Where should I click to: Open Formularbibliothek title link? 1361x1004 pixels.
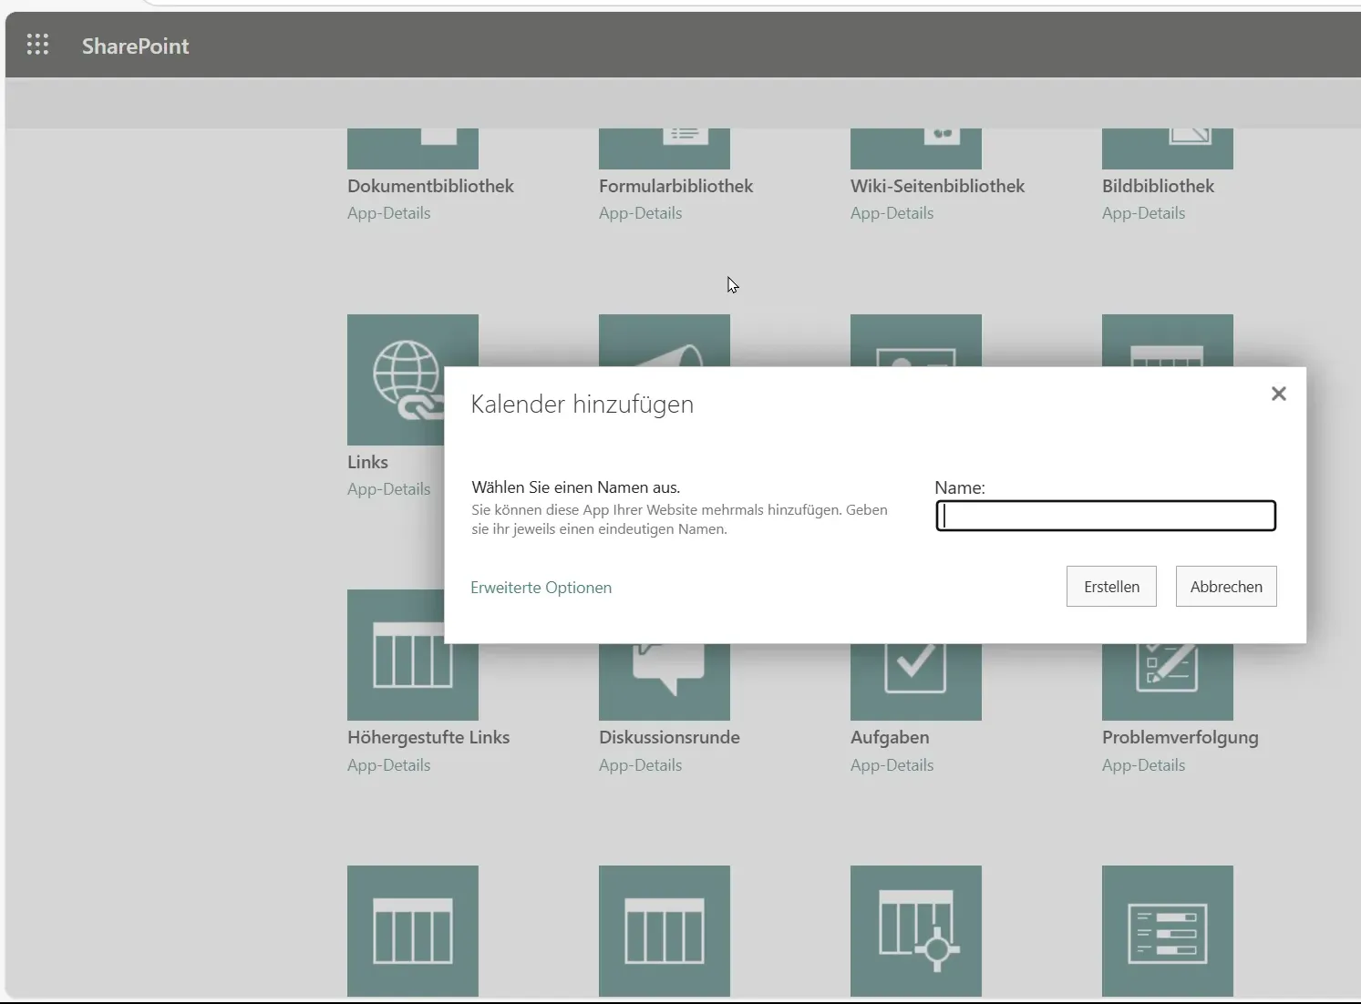coord(675,186)
